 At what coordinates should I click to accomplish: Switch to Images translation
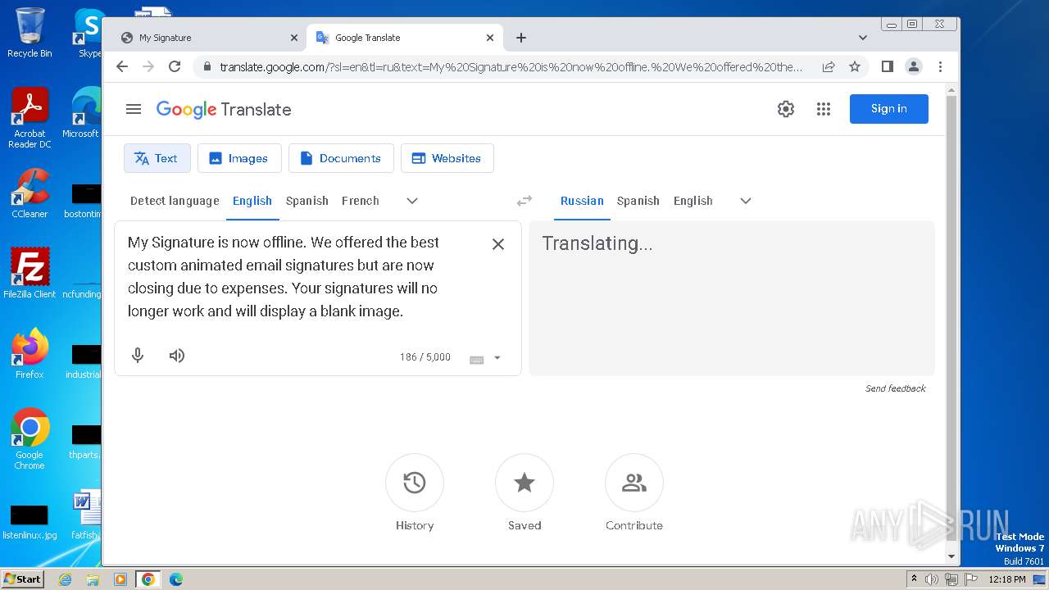coord(239,158)
